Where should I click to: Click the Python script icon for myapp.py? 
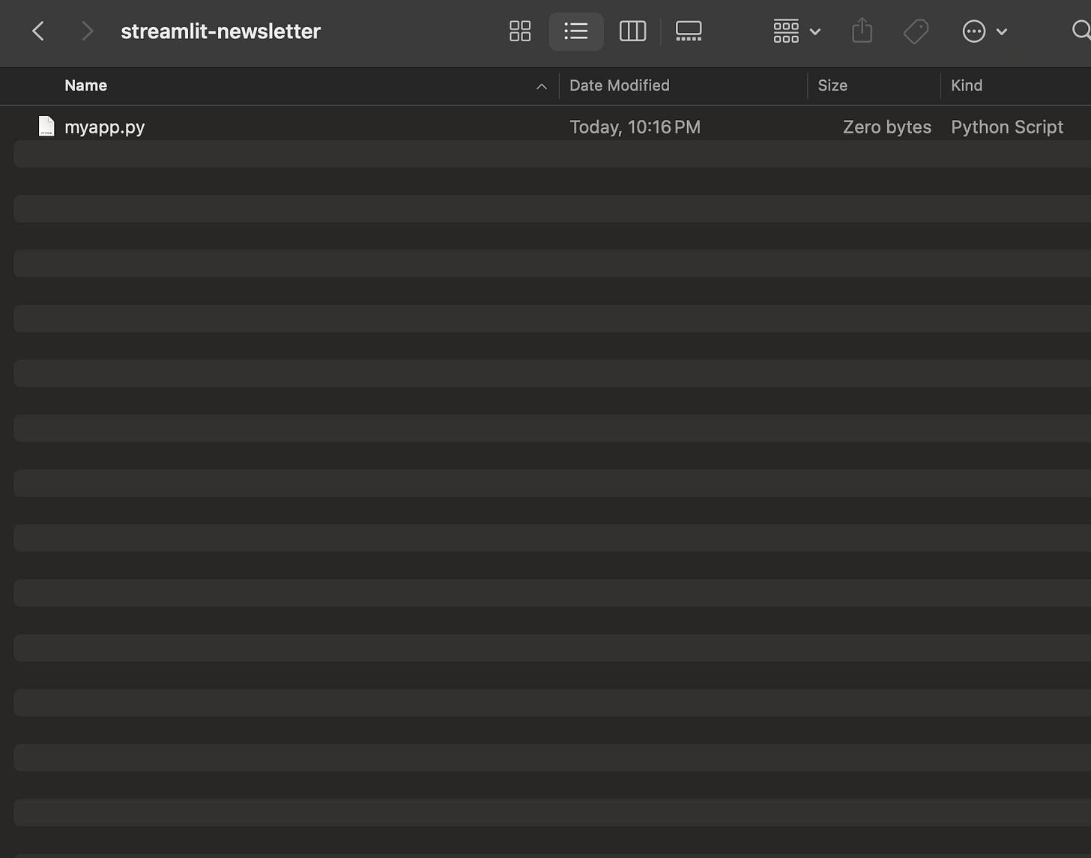pos(46,126)
